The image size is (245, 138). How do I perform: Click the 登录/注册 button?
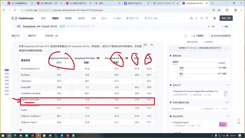click(x=226, y=18)
